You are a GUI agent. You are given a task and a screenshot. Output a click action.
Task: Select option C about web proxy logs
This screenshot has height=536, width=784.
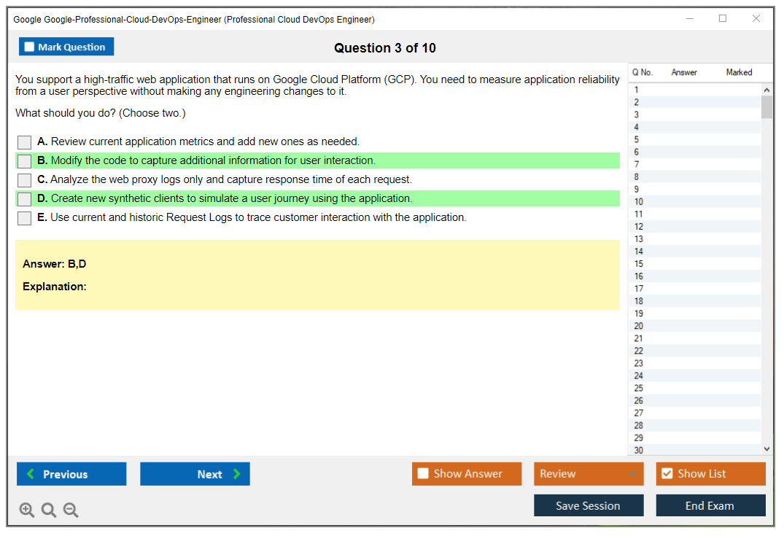point(25,180)
